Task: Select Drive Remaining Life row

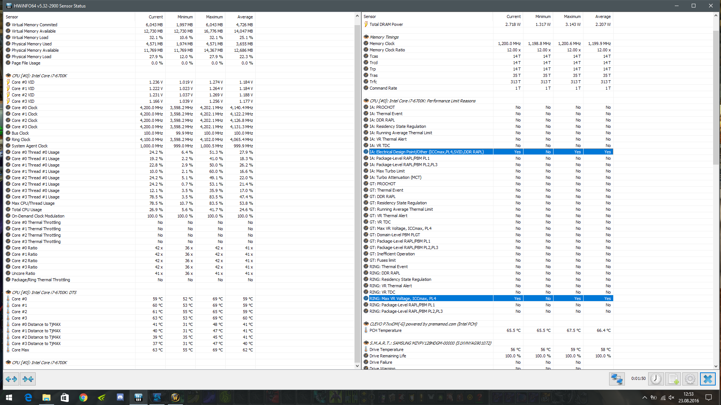Action: [x=488, y=356]
